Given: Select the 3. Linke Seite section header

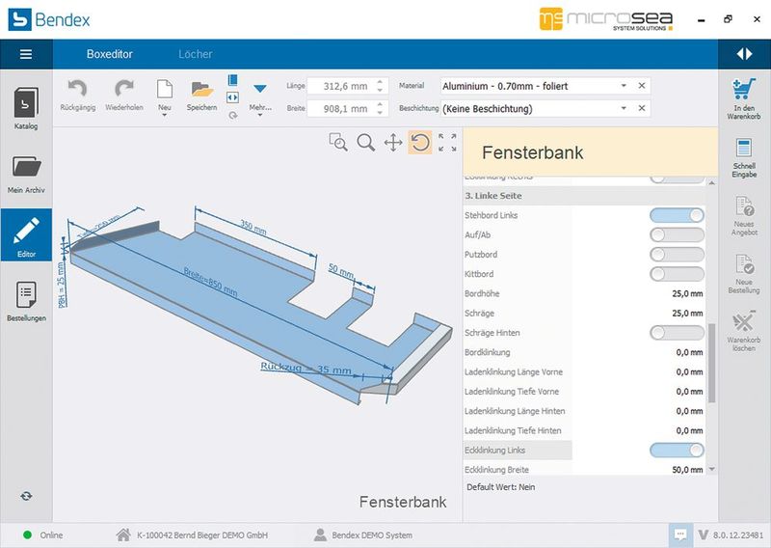Looking at the screenshot, I should (x=584, y=196).
